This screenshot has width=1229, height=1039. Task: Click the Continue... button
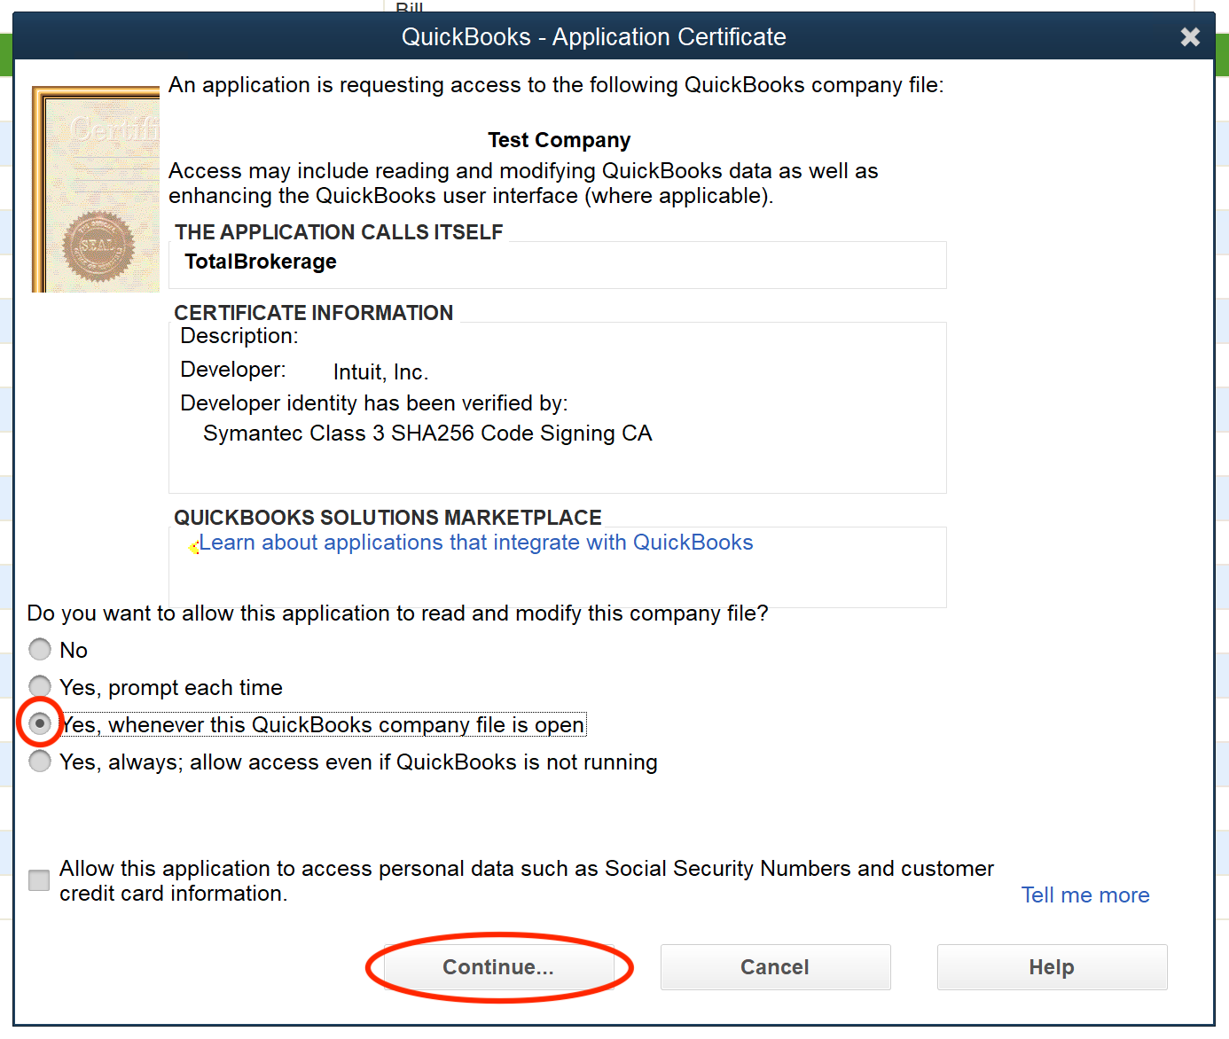point(498,967)
